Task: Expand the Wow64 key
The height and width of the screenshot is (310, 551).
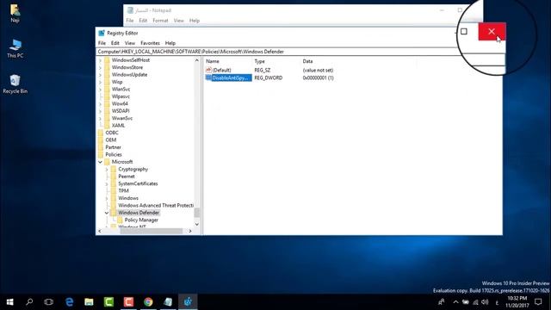Action: tap(100, 103)
